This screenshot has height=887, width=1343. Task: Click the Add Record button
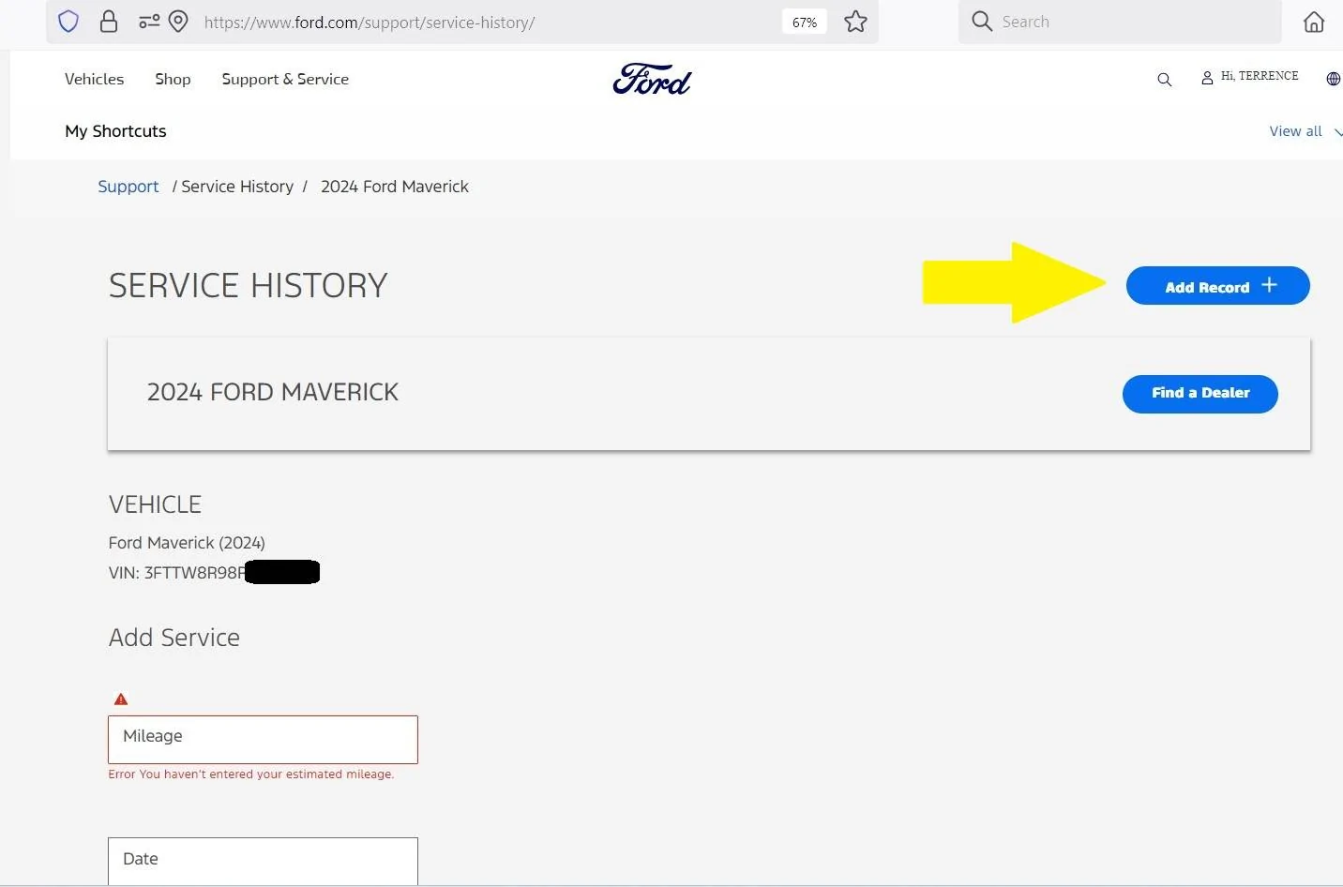click(x=1217, y=286)
